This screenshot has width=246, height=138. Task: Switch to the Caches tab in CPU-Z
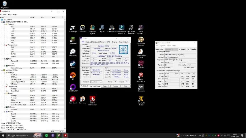coord(89,42)
